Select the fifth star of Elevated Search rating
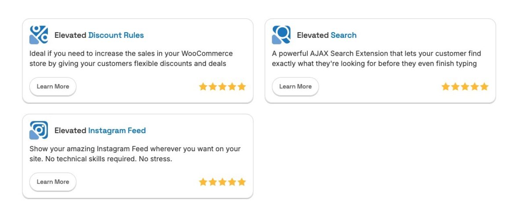 484,87
